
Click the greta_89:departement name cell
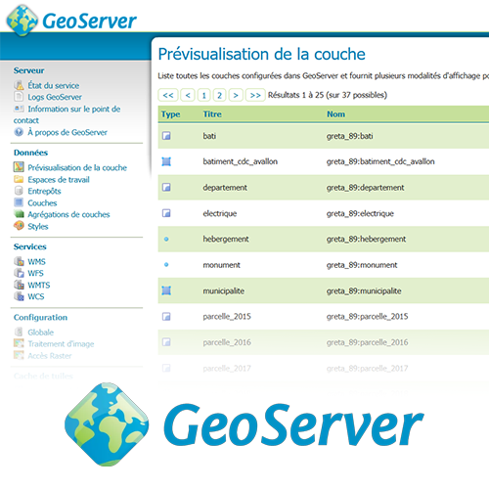point(366,188)
